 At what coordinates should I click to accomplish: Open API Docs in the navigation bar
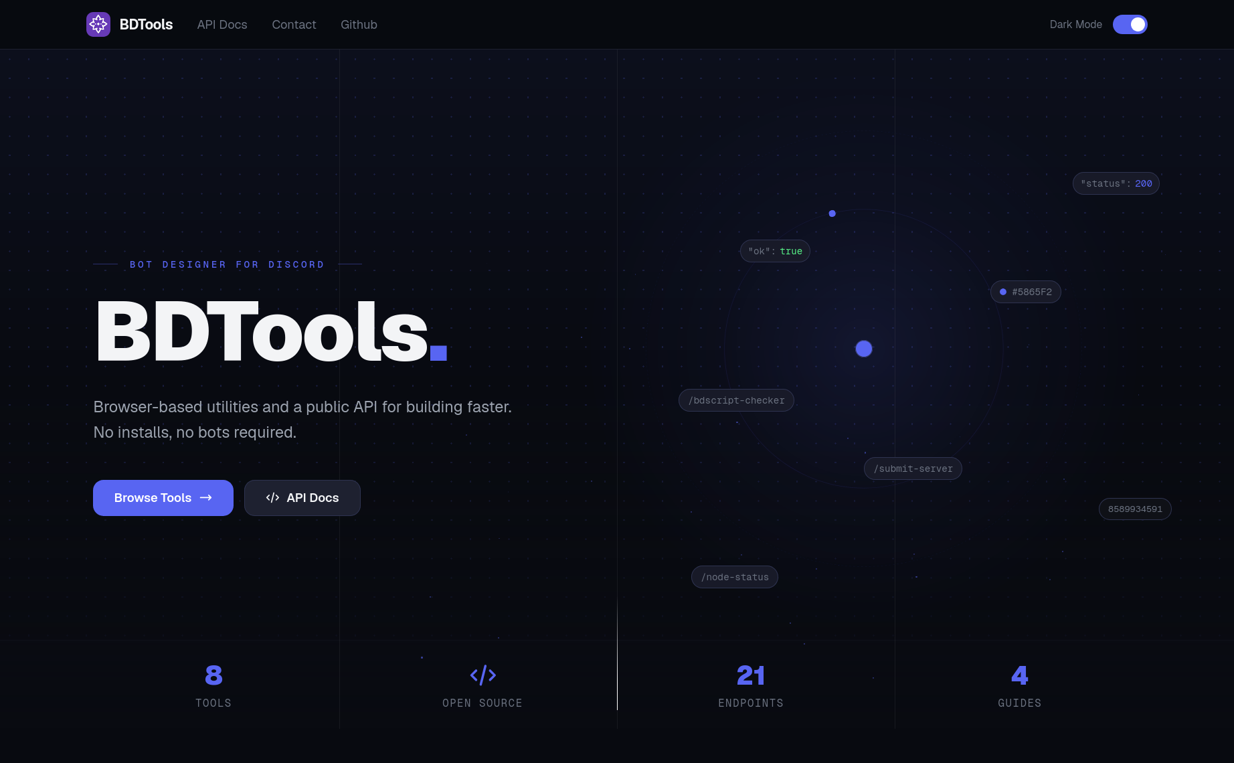(x=222, y=25)
